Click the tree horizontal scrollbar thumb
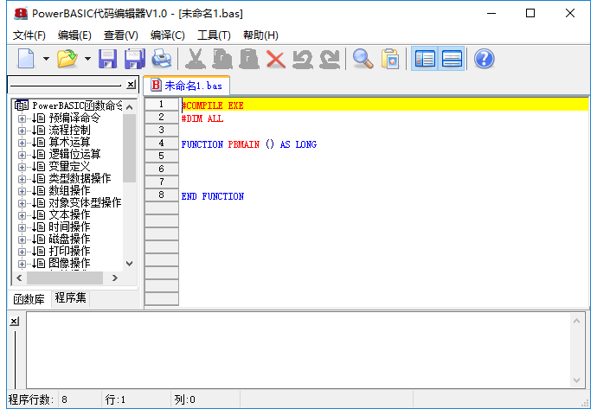 (65, 278)
